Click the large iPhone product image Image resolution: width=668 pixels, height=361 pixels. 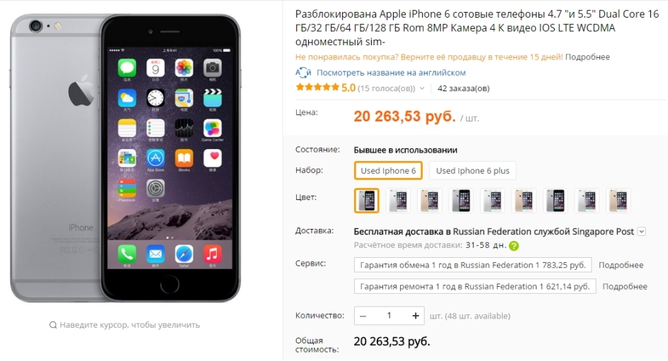tap(126, 158)
